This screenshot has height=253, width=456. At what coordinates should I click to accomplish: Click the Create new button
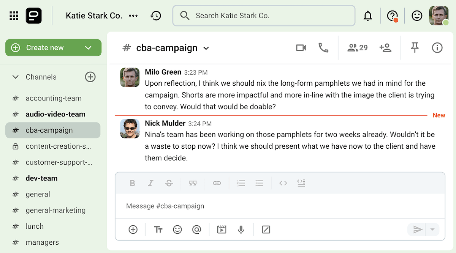pyautogui.click(x=45, y=48)
